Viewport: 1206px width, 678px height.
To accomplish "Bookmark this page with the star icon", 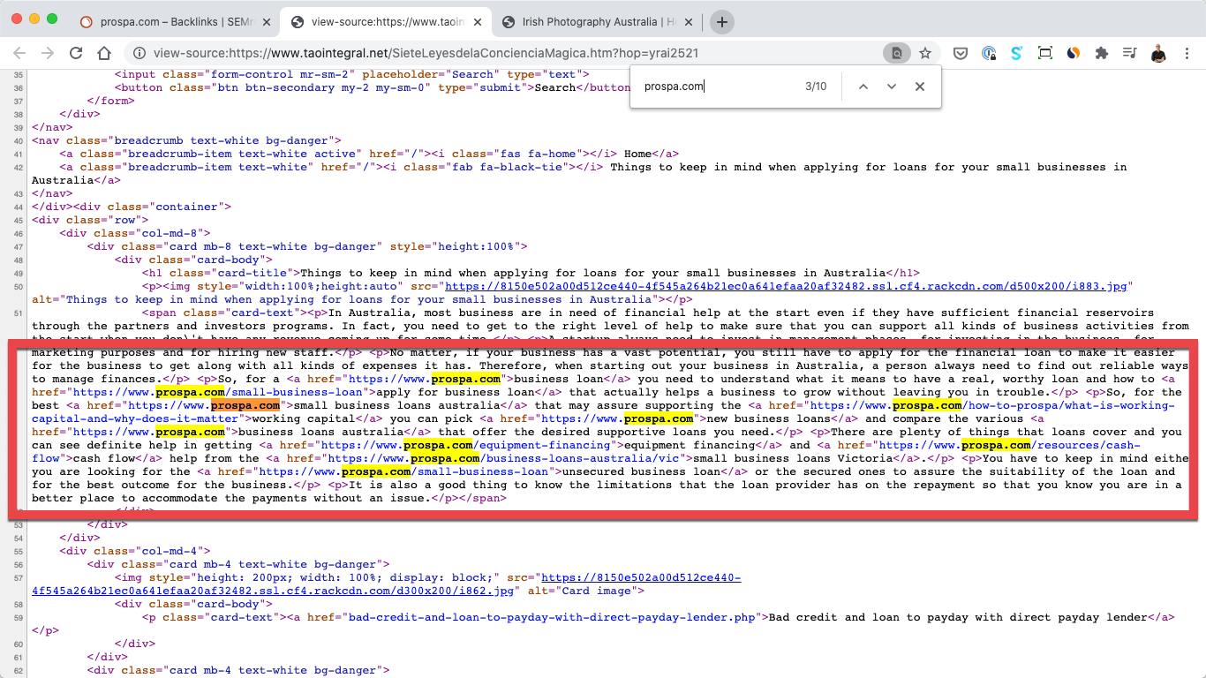I will pyautogui.click(x=925, y=53).
